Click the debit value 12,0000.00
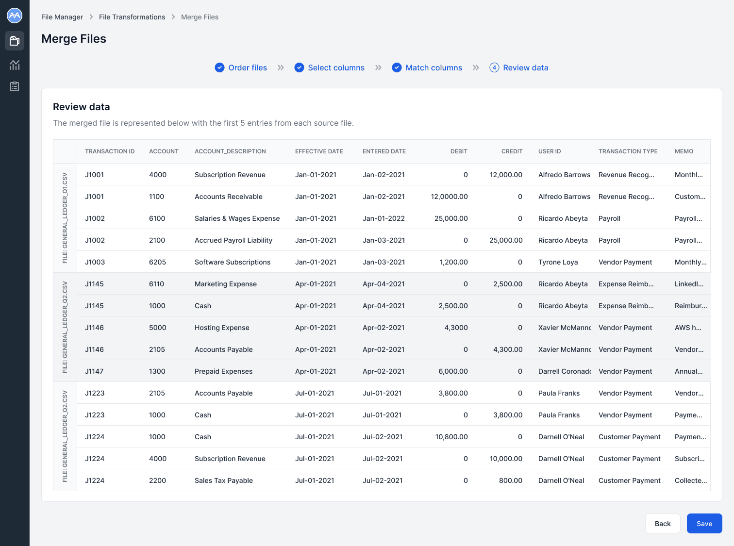The height and width of the screenshot is (546, 734). tap(449, 197)
